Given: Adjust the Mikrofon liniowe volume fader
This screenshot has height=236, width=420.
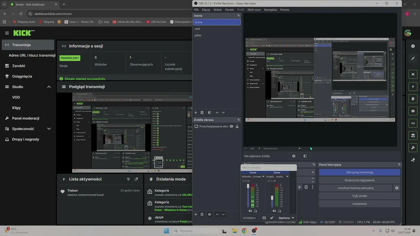Looking at the screenshot, I should (x=248, y=186).
